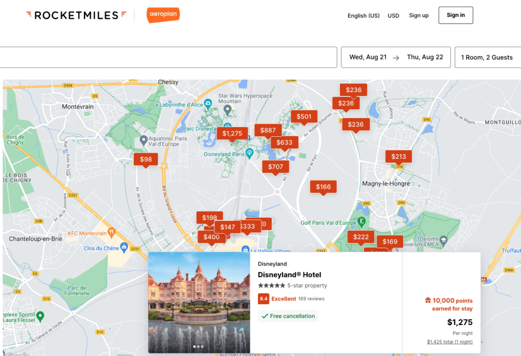The image size is (521, 356).
Task: Select the Golf Paris Val d'Europe icon
Action: 362,222
